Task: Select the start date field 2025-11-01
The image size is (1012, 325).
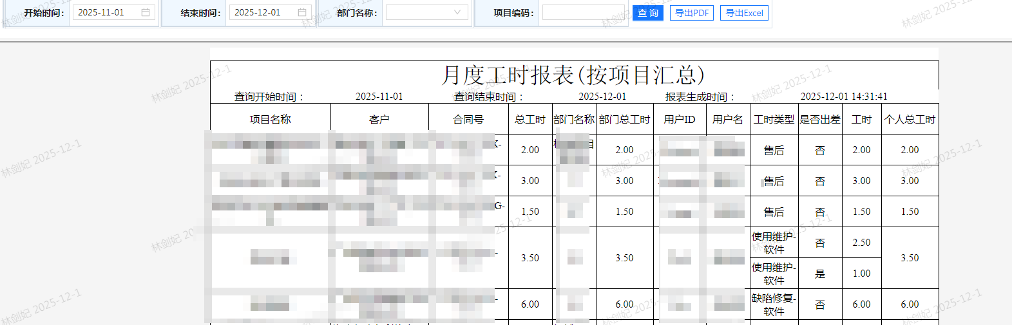Action: coord(114,12)
